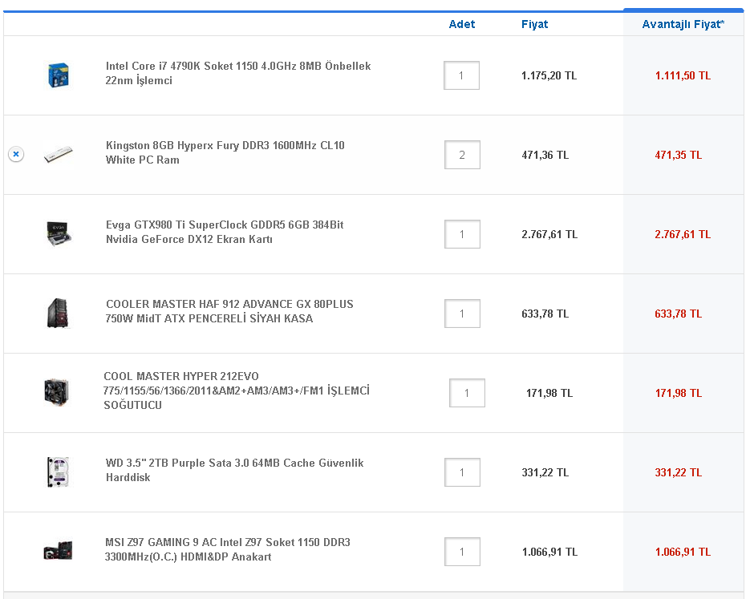The height and width of the screenshot is (599, 750).
Task: Click the WD Purple hard disk image
Action: tap(59, 472)
